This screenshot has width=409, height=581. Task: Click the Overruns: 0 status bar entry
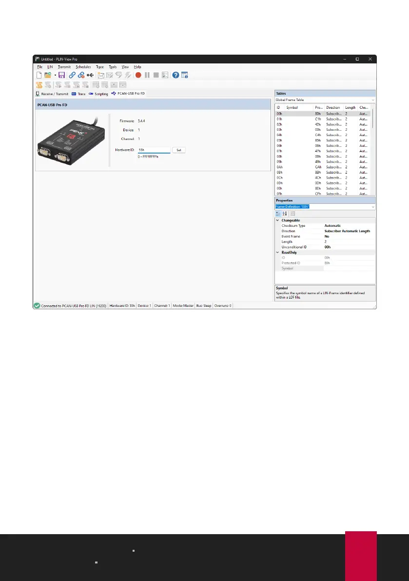coord(223,306)
